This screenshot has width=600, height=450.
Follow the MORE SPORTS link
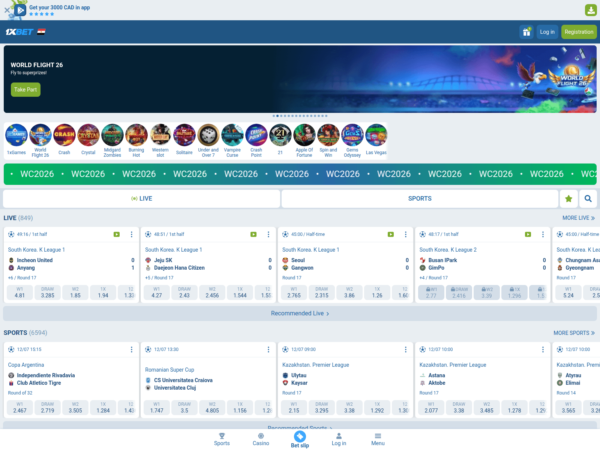[x=574, y=333]
